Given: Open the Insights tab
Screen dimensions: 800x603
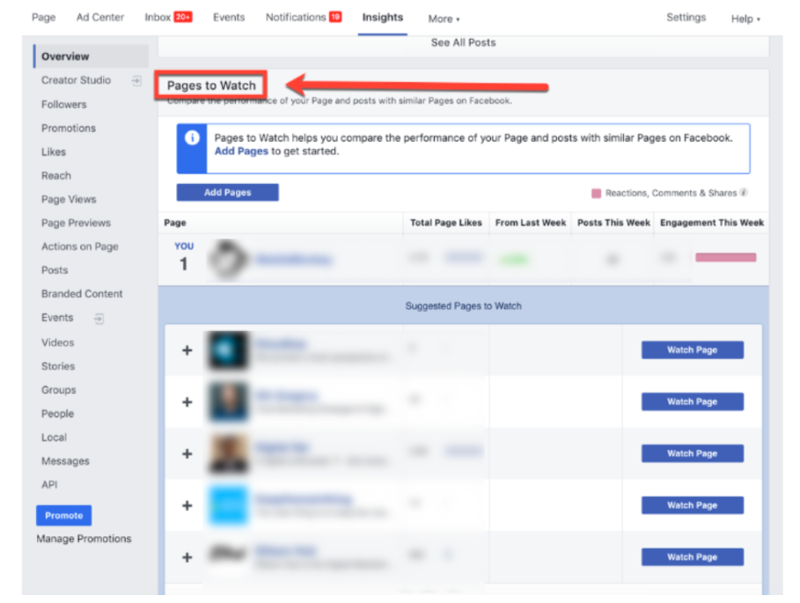Looking at the screenshot, I should click(383, 18).
